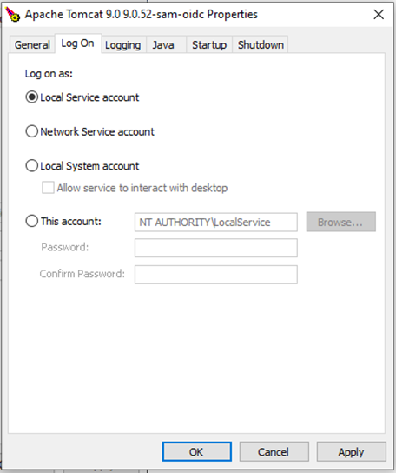Click the Password input field
Viewport: 396px width, 473px height.
[216, 248]
